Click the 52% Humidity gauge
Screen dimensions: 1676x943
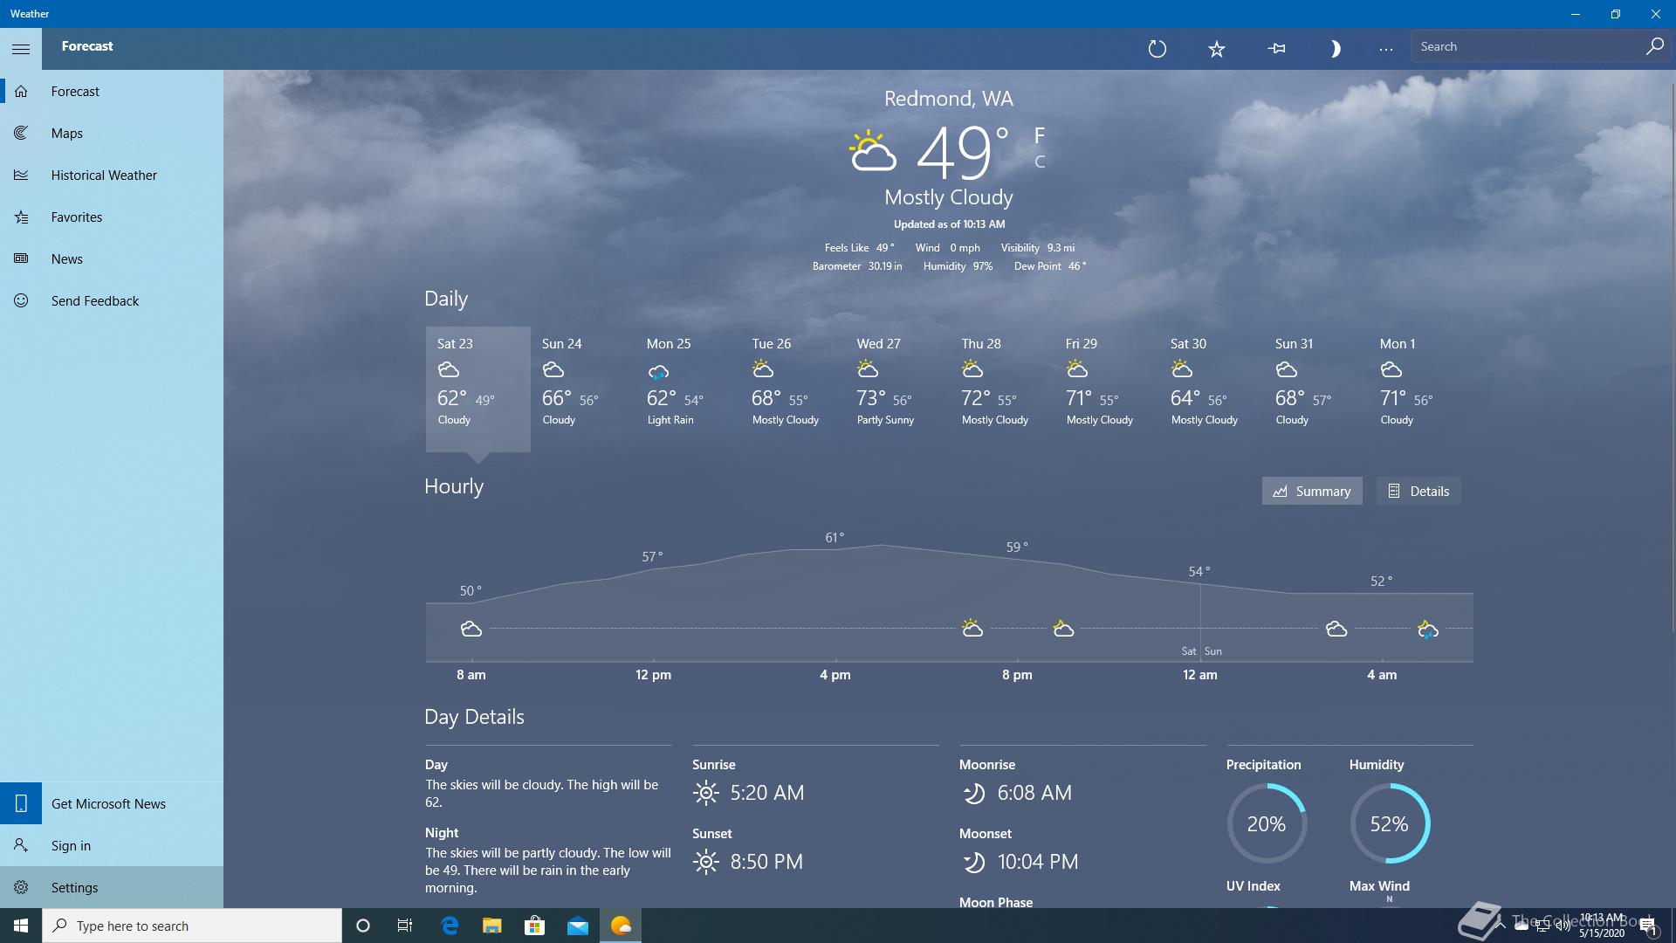click(1390, 823)
